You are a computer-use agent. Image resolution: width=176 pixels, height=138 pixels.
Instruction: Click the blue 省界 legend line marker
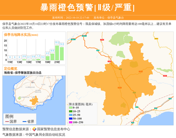click(x=24, y=122)
